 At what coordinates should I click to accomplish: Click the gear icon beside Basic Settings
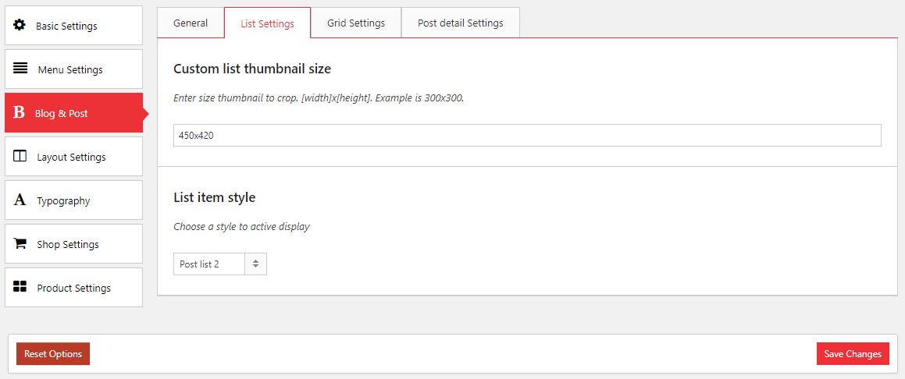click(x=20, y=25)
